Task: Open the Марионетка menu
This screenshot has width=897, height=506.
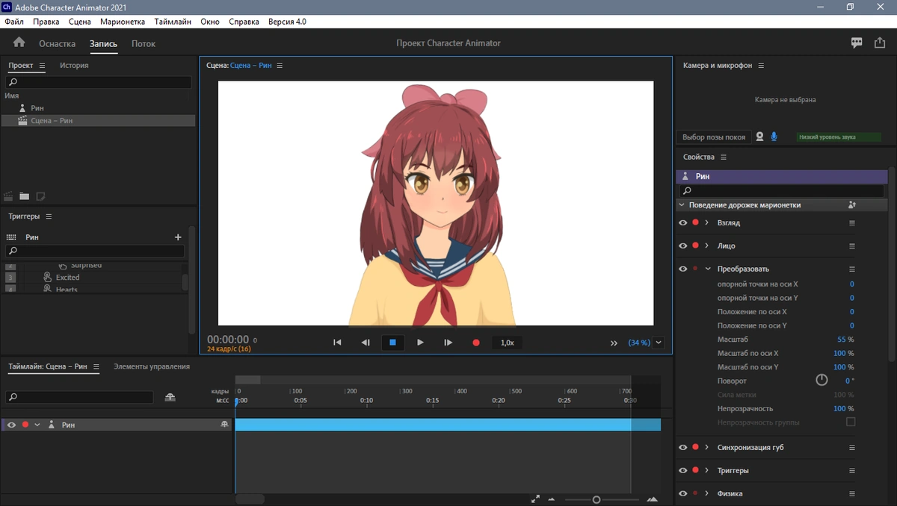Action: click(123, 22)
